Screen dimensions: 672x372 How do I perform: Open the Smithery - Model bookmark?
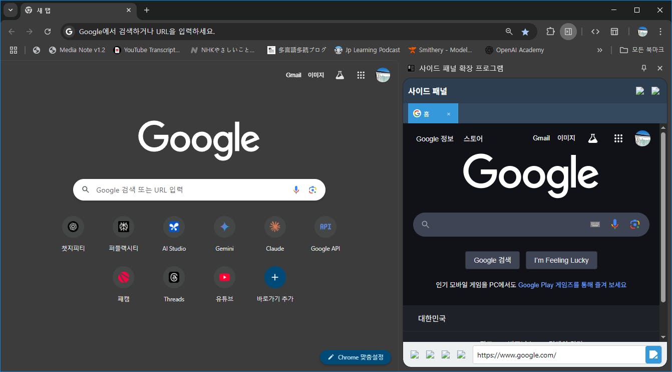coord(441,50)
